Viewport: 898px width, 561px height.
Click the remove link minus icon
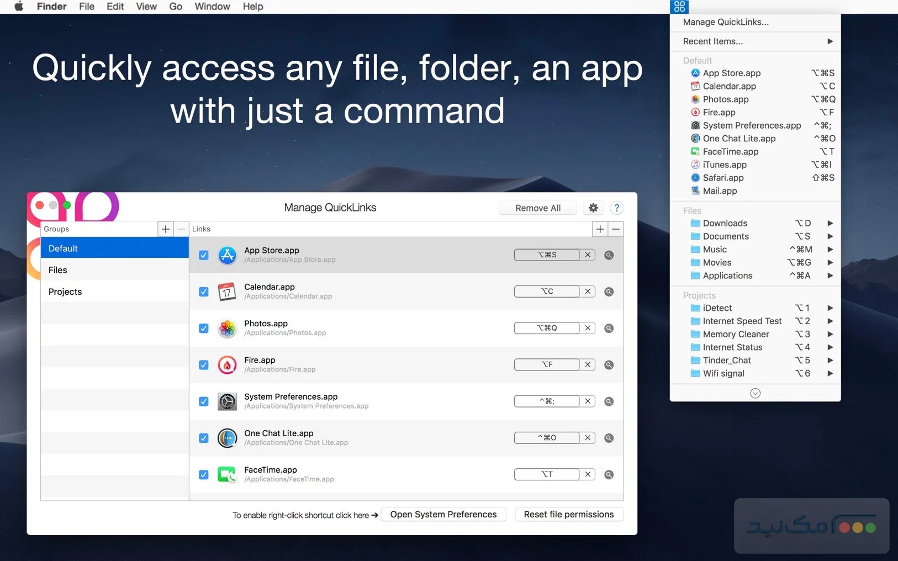(x=616, y=229)
